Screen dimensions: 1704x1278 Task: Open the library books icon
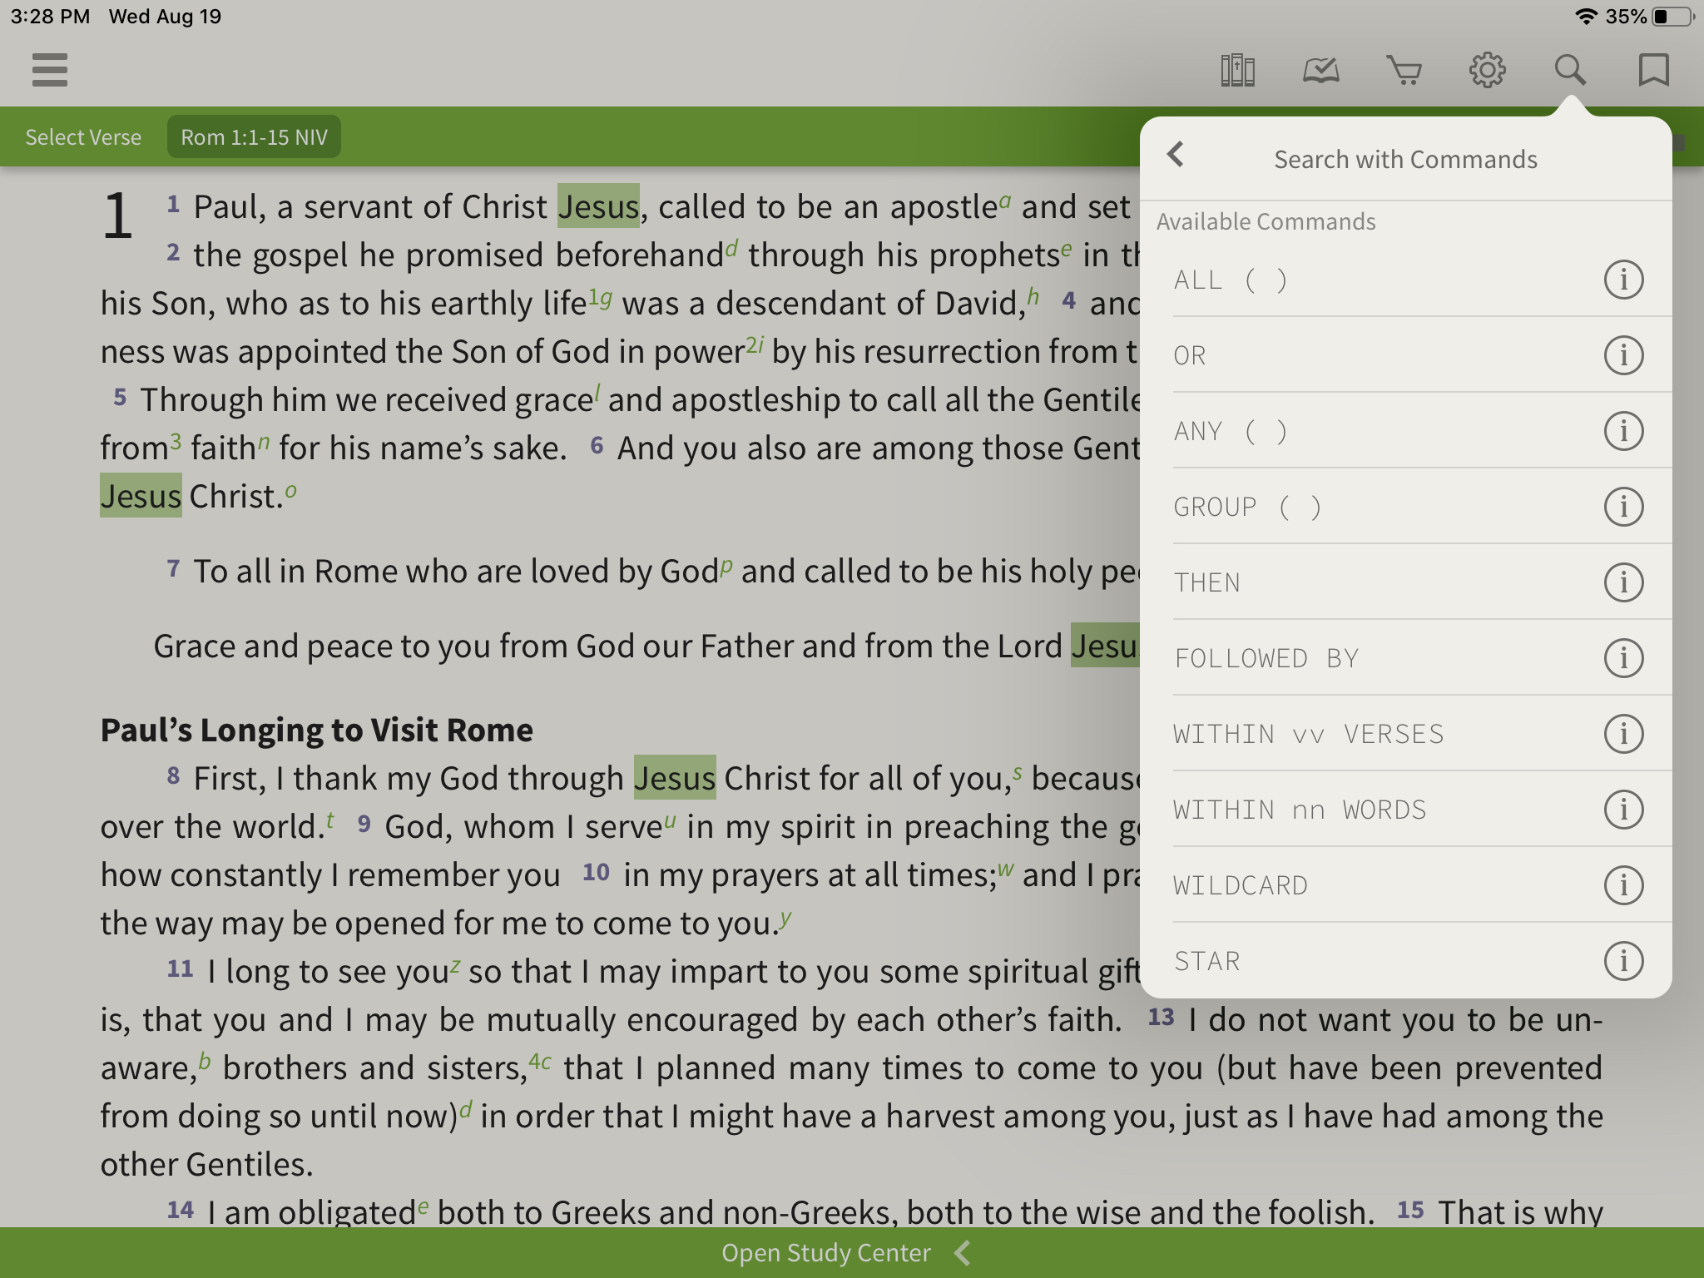click(1237, 70)
